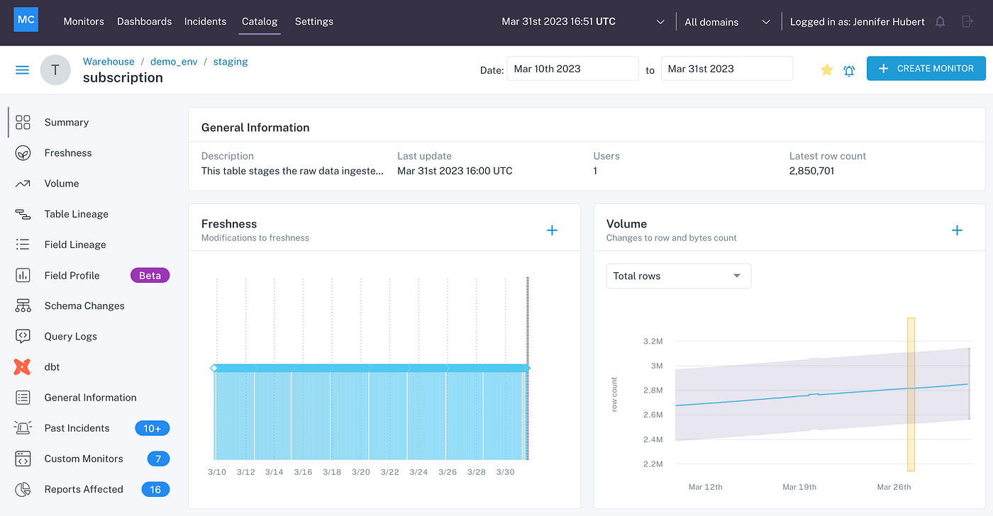Click the dbt logo icon
993x516 pixels.
pos(23,366)
